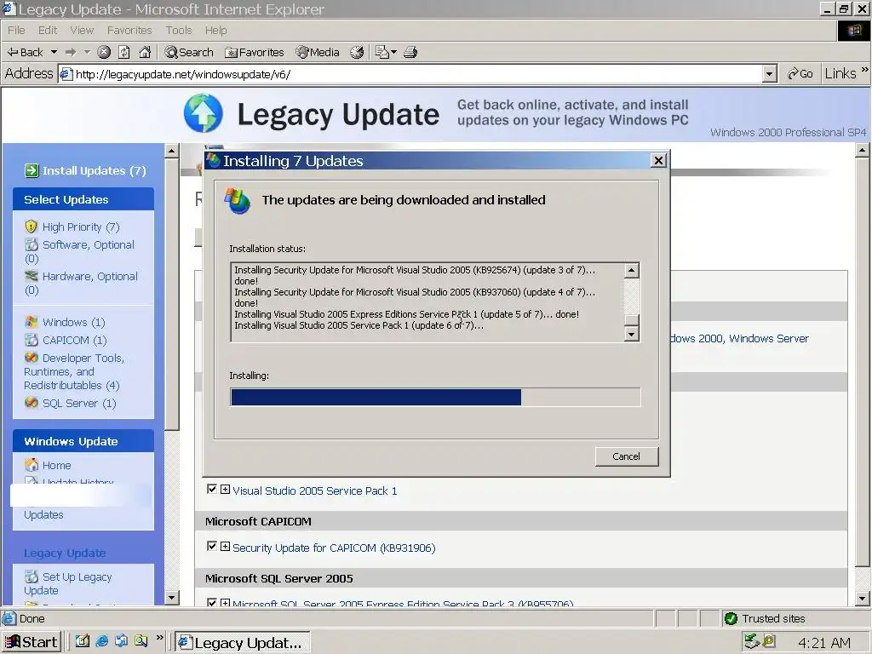Screen dimensions: 872x654
Task: Launch Internet Explorer from quick launch
Action: coord(102,641)
